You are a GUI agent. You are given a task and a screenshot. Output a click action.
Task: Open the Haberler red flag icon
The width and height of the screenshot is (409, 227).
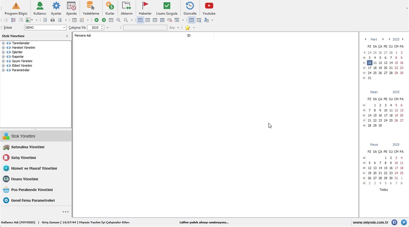(145, 6)
